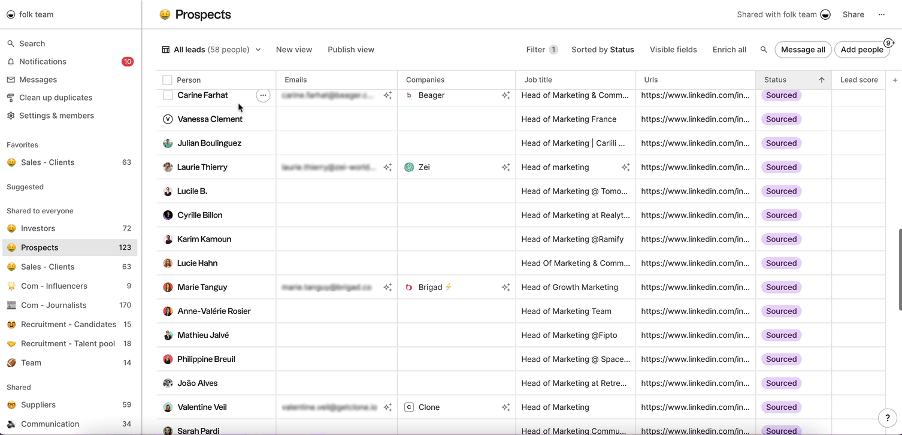
Task: Click enrich sparkle icon in Laurie Thierry's email
Action: click(x=388, y=167)
